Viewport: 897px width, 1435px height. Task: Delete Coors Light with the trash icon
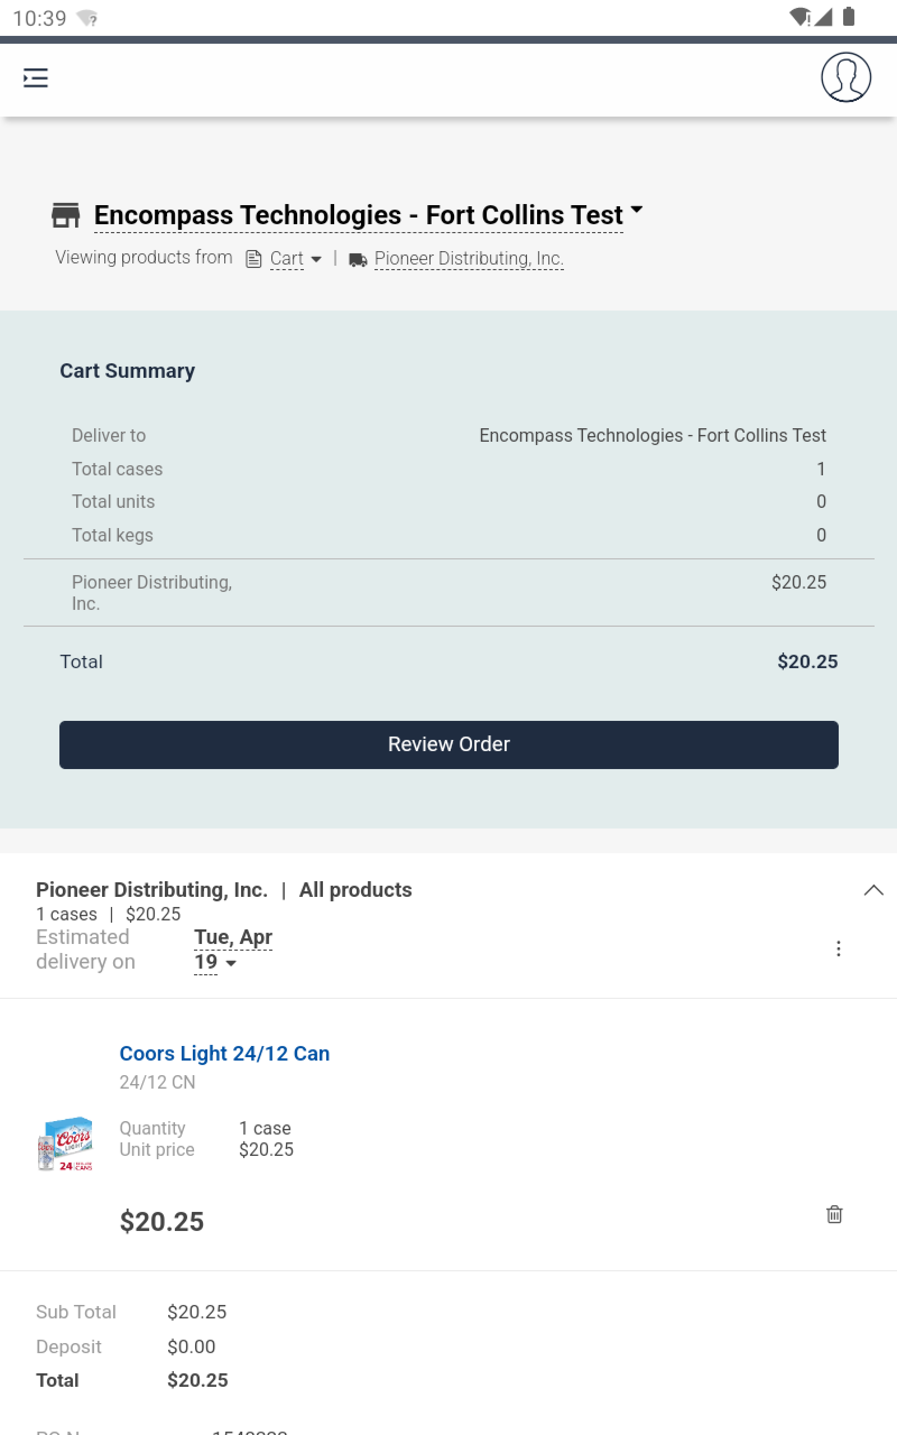[834, 1214]
